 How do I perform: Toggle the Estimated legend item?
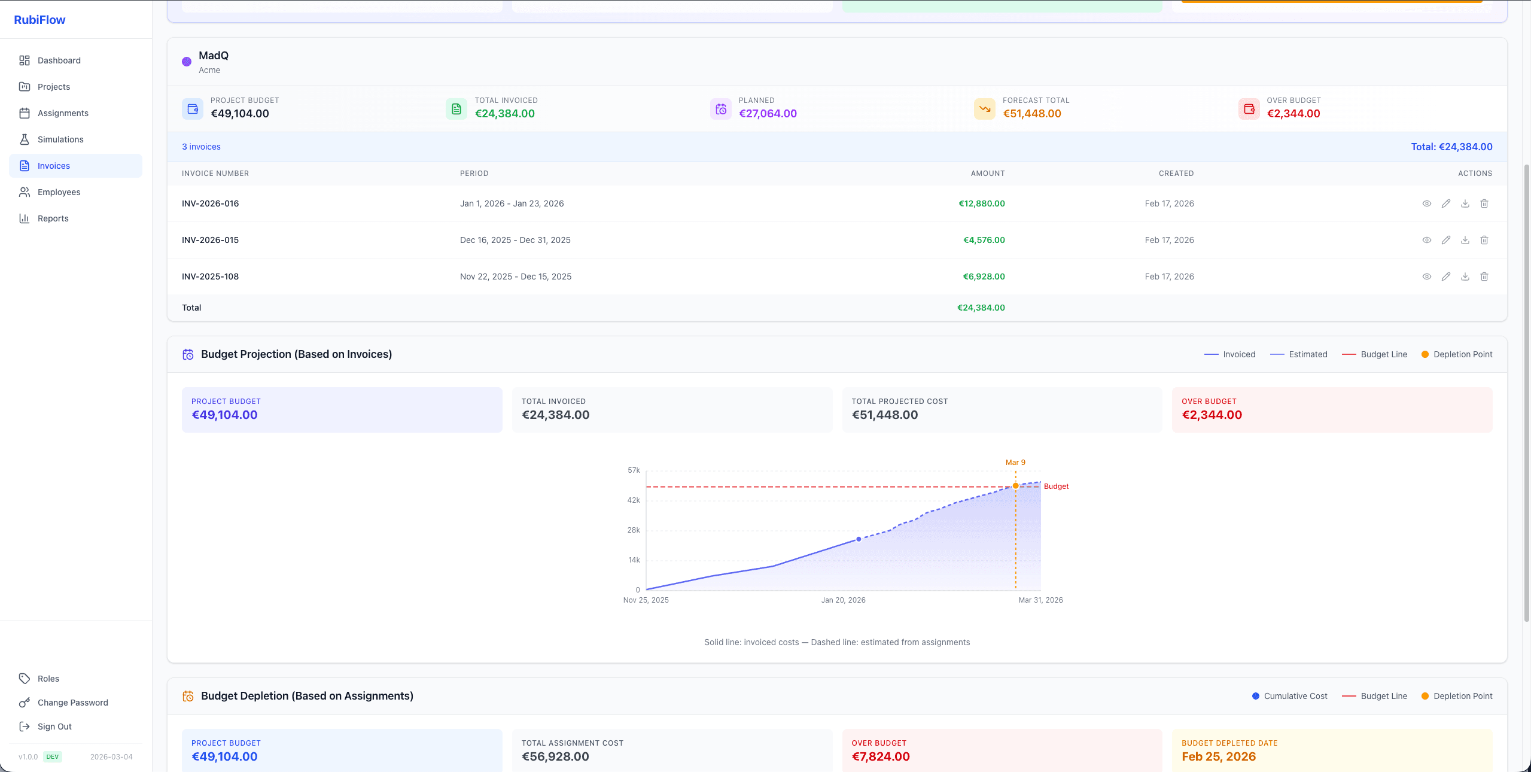(1299, 354)
